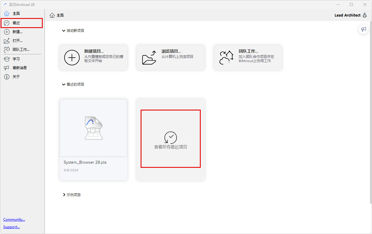Click the folder arrow icon on 浏览项目 card
Screen dimensions: 372x234
coord(149,57)
